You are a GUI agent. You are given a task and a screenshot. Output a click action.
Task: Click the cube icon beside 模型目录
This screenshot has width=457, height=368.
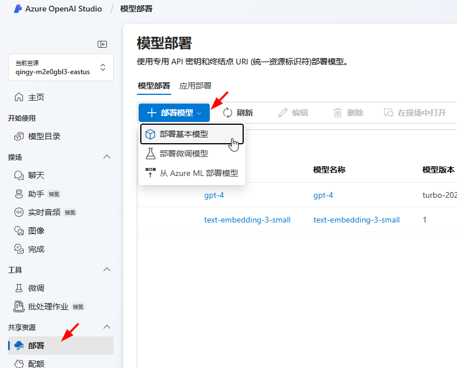19,136
